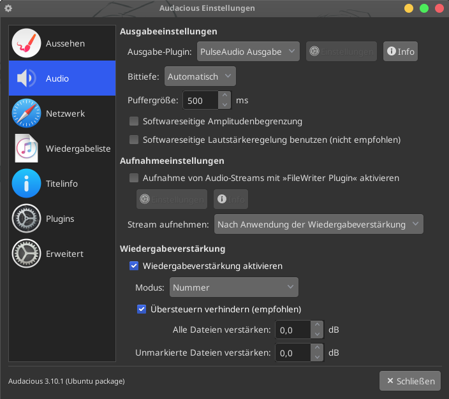Switch to the Erweitert settings page

tap(62, 254)
